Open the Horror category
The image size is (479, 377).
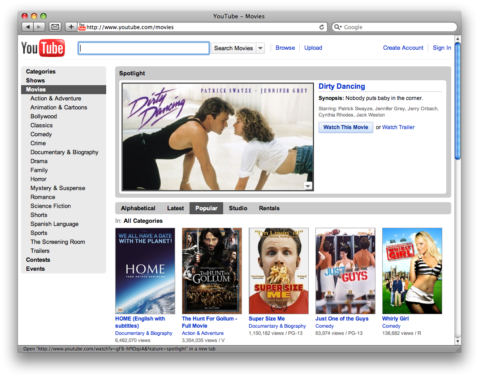pos(38,179)
